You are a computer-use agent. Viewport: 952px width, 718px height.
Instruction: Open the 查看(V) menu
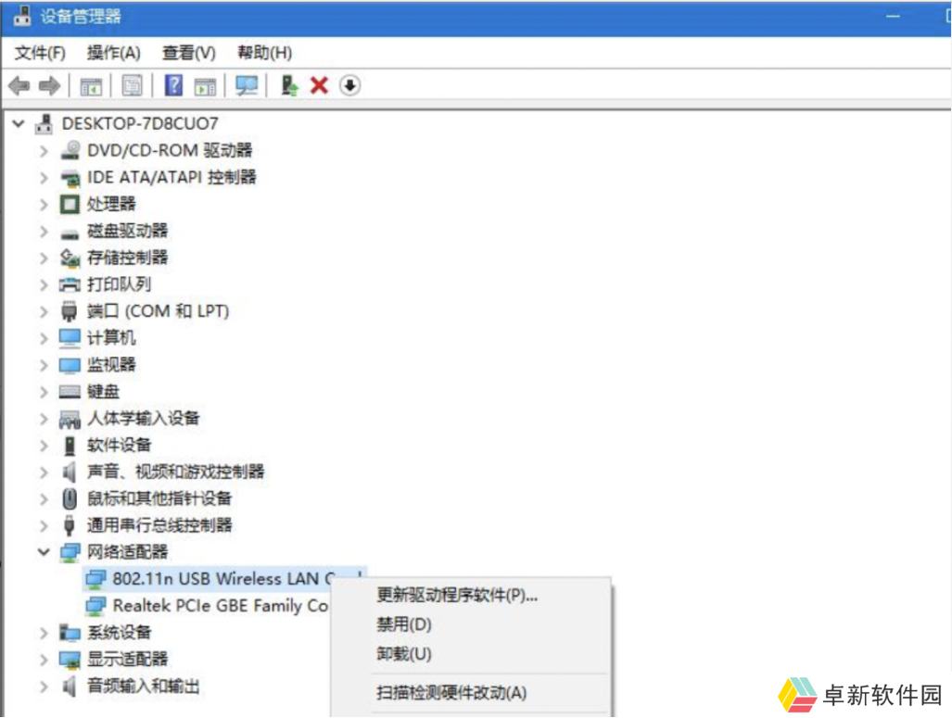(x=189, y=53)
